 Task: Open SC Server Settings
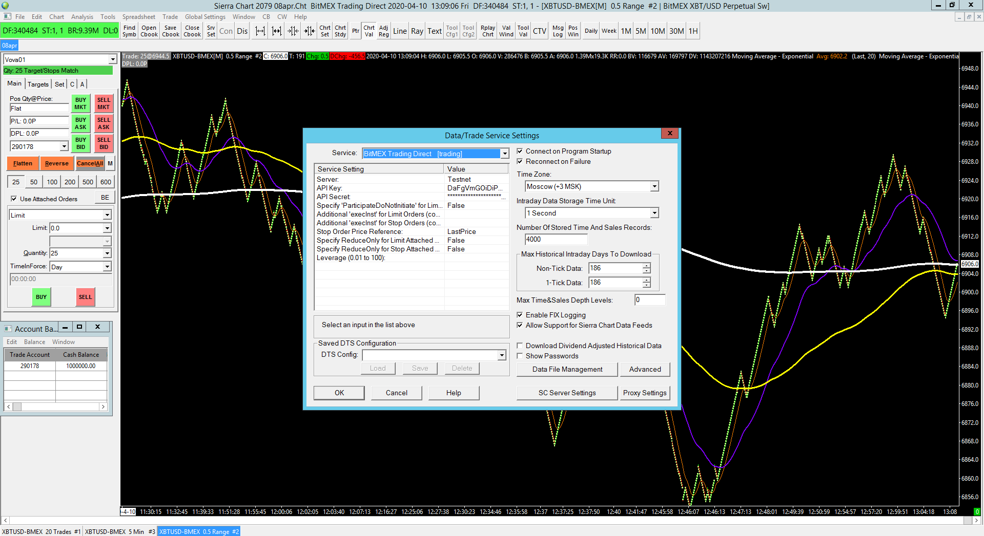click(x=567, y=393)
